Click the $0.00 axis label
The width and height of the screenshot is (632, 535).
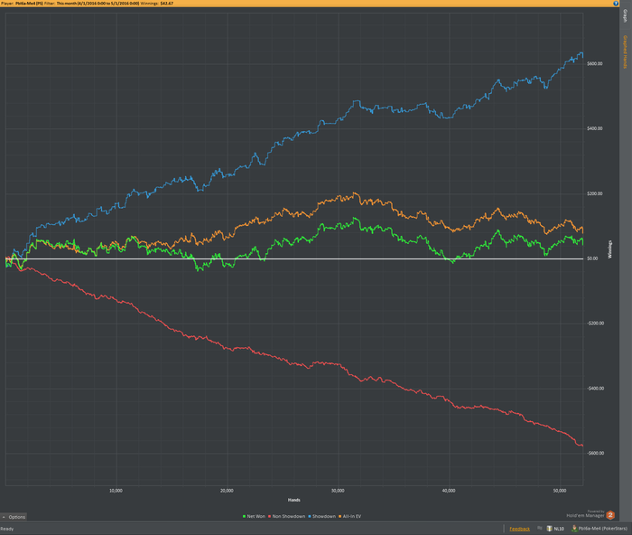pos(592,258)
